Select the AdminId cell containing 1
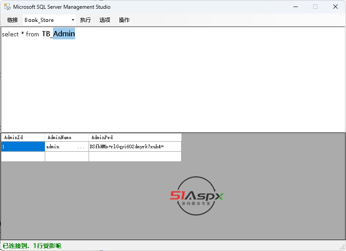The height and width of the screenshot is (251, 346). 23,146
